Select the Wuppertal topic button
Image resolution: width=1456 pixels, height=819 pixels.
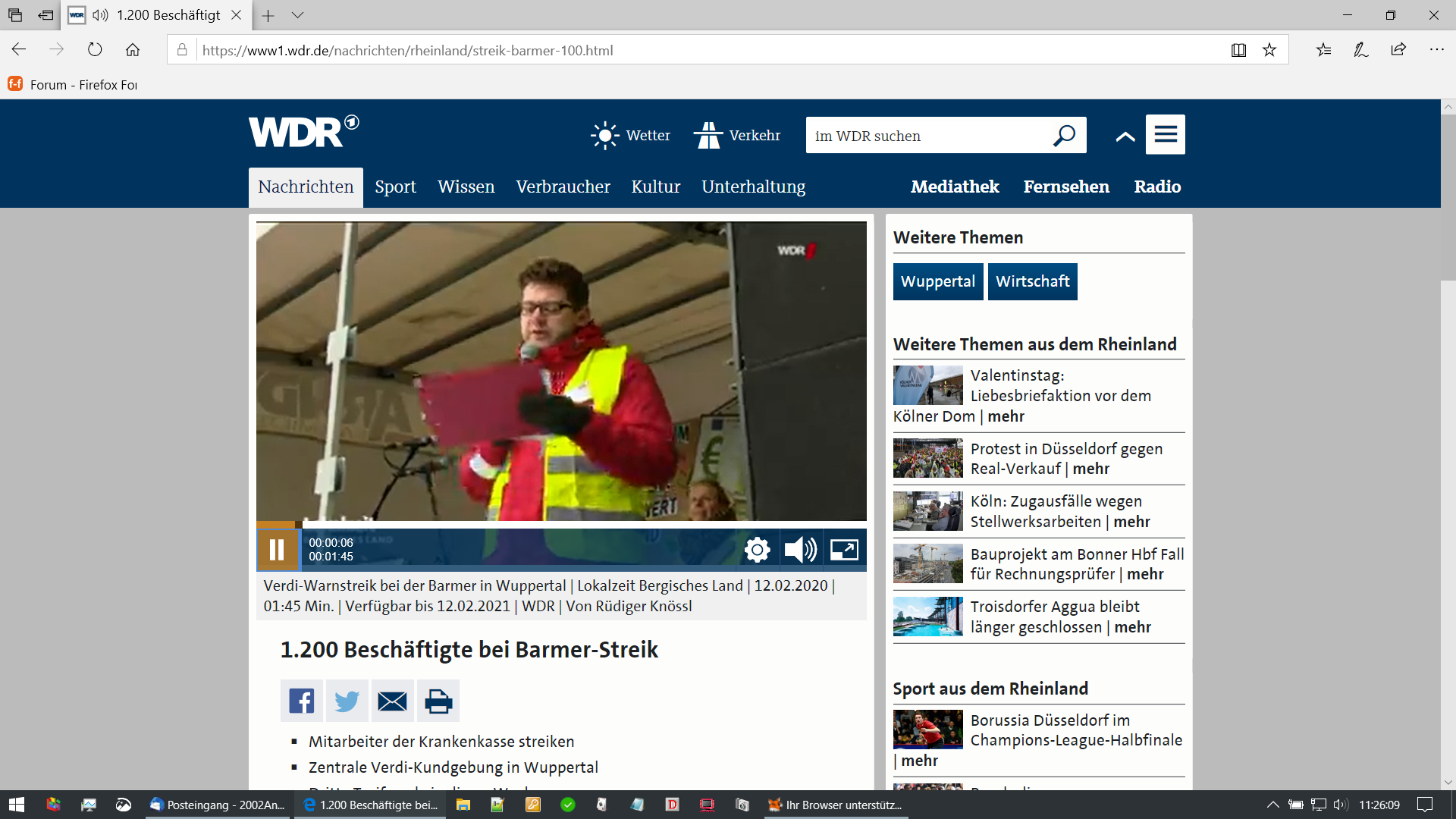coord(938,281)
